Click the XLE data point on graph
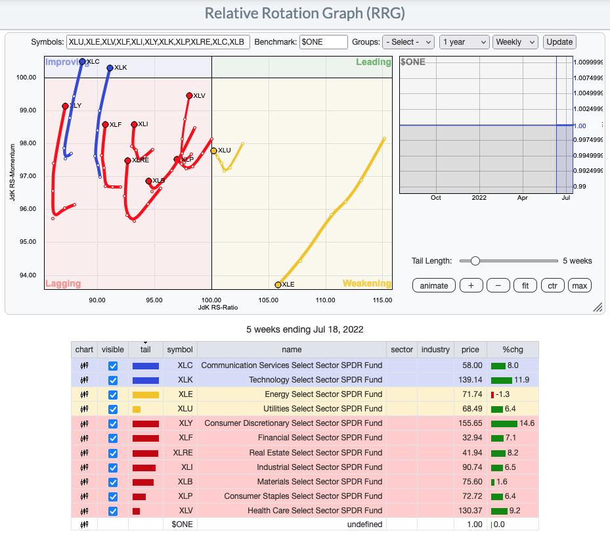The height and width of the screenshot is (535, 610). (x=278, y=285)
